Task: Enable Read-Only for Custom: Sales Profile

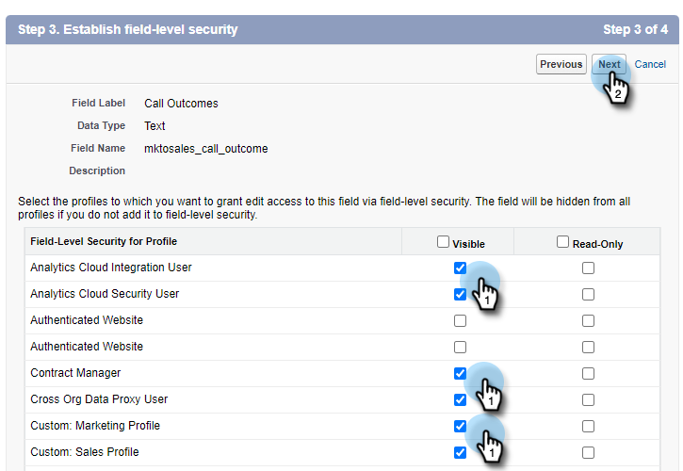Action: pos(589,452)
